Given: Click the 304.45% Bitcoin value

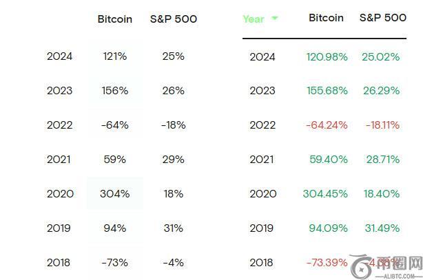Looking at the screenshot, I should [x=326, y=194].
